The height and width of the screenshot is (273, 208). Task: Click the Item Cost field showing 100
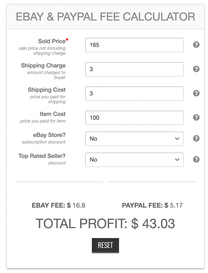tap(134, 118)
